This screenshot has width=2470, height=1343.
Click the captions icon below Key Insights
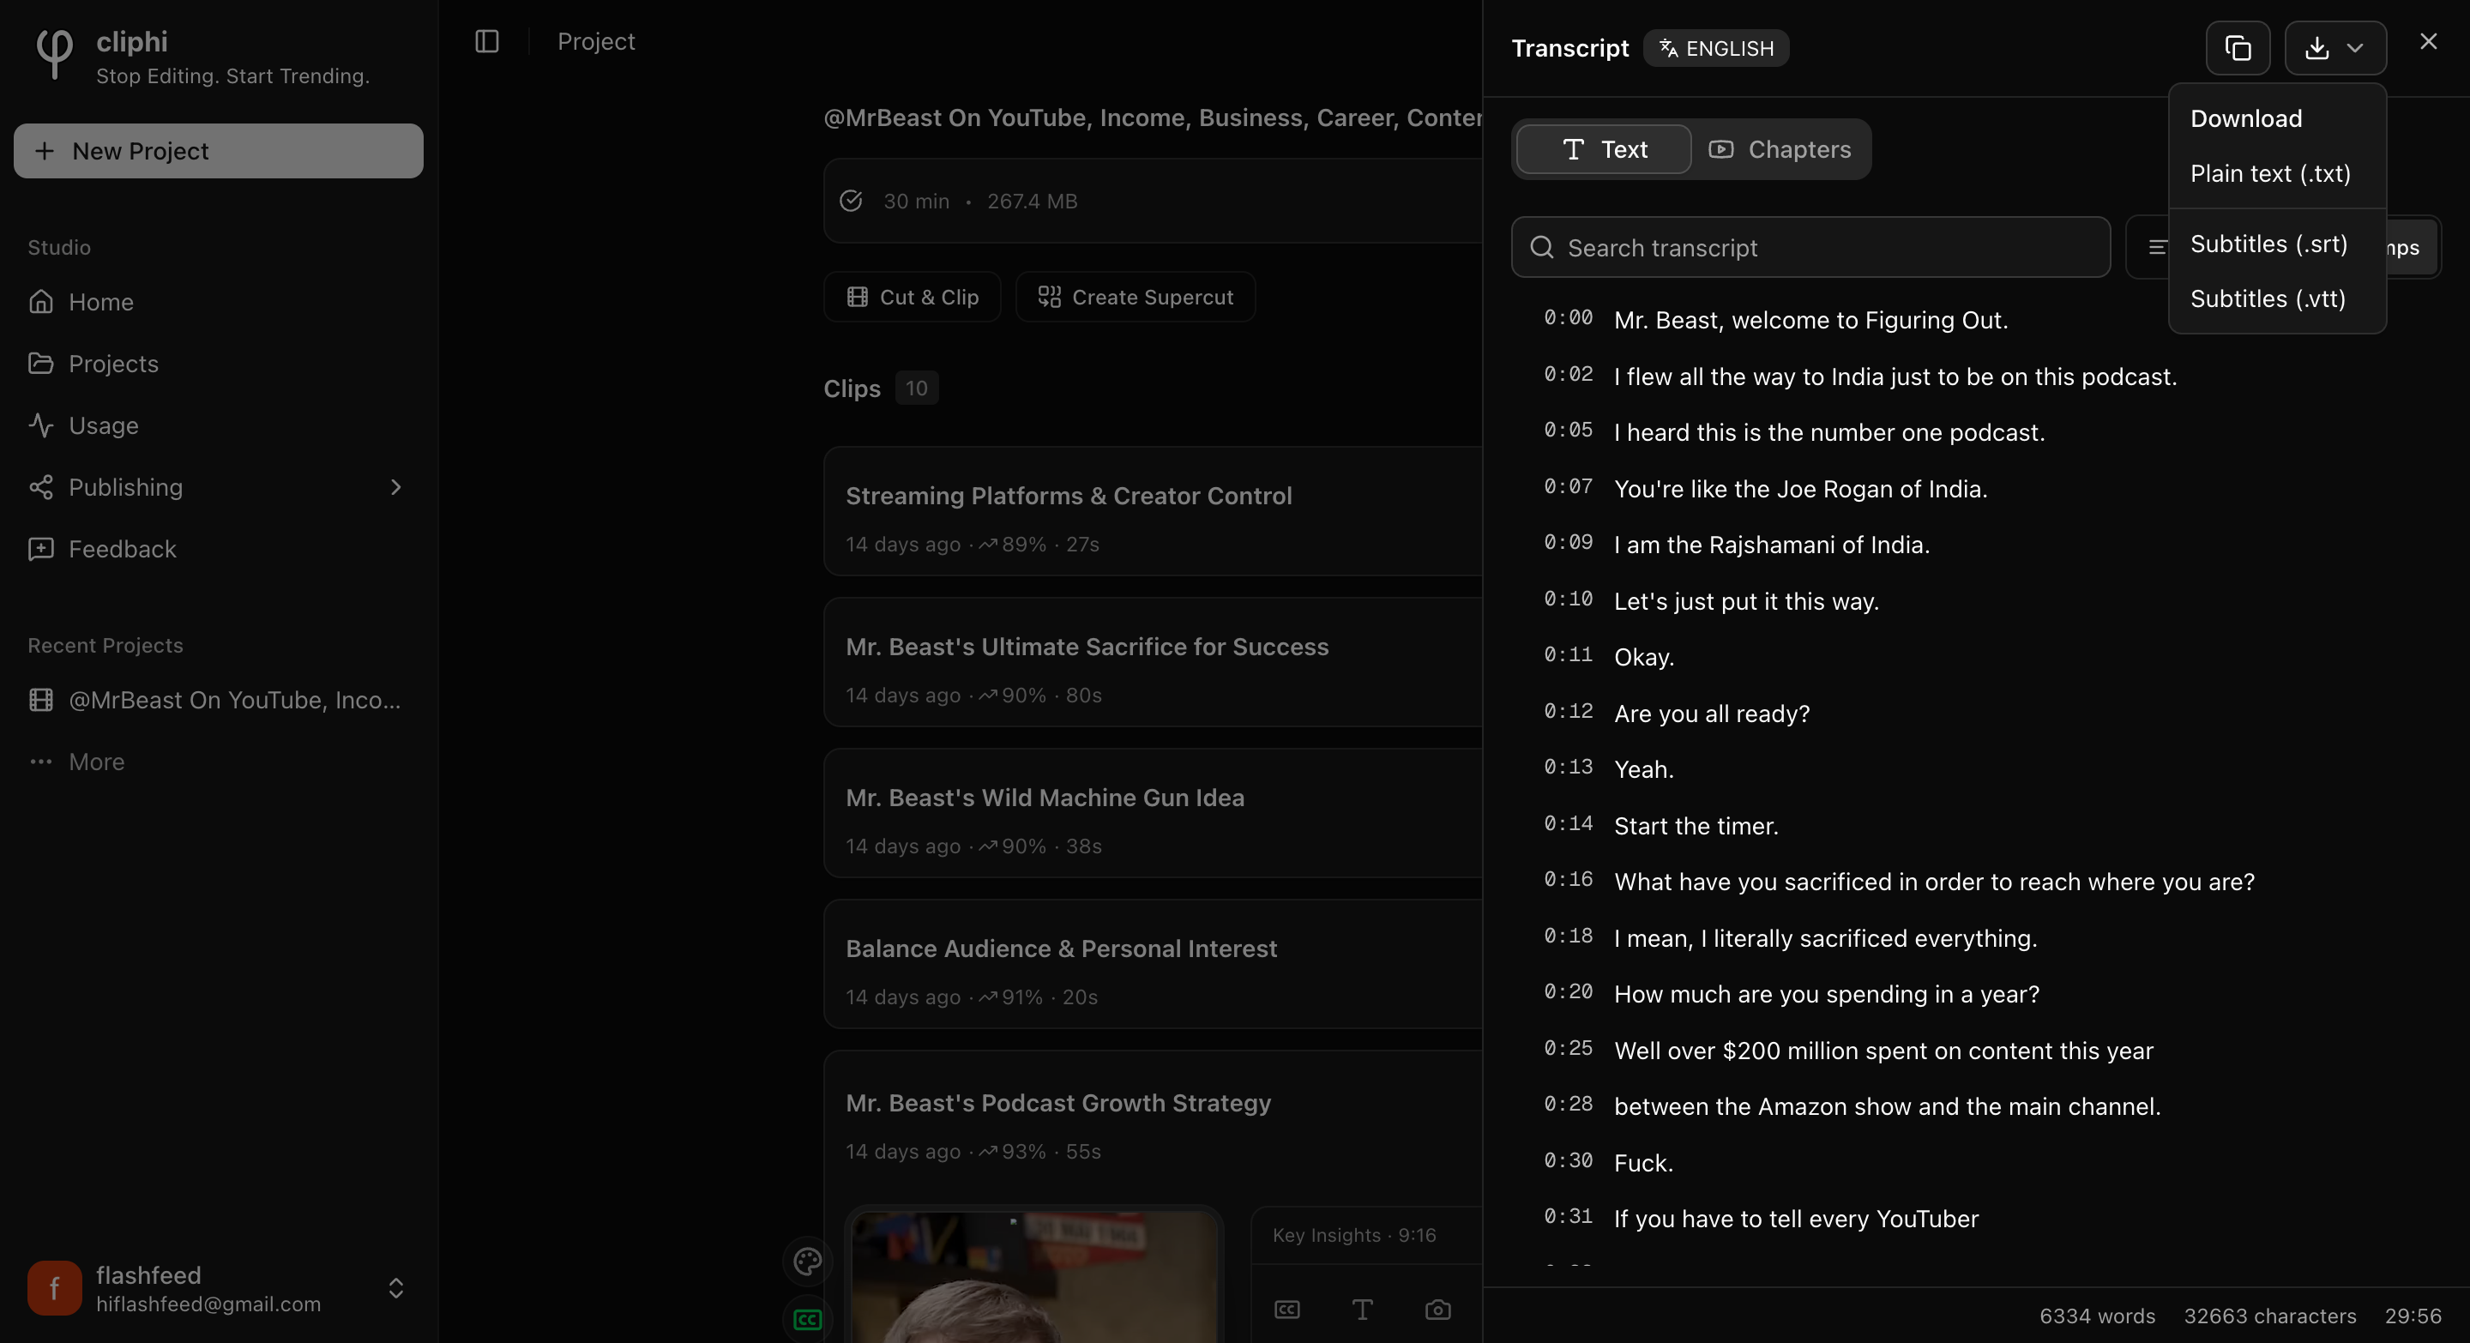point(1286,1310)
